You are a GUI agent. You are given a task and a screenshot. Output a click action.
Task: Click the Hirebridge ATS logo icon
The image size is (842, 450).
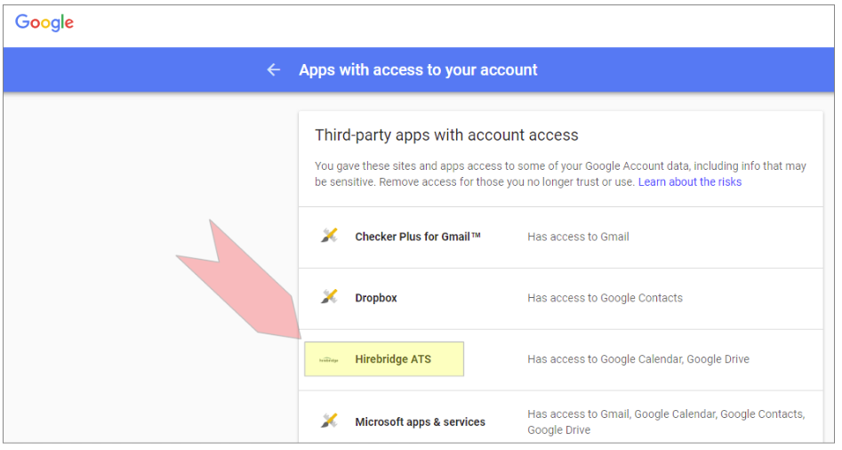329,359
